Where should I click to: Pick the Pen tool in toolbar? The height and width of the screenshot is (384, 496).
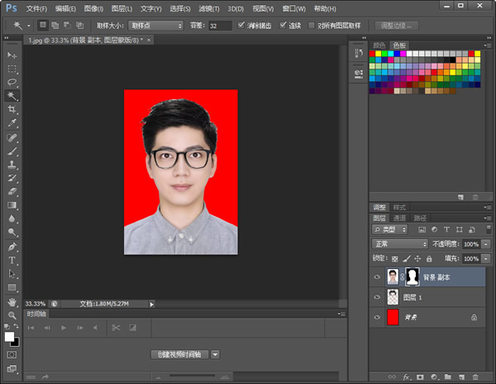point(12,246)
